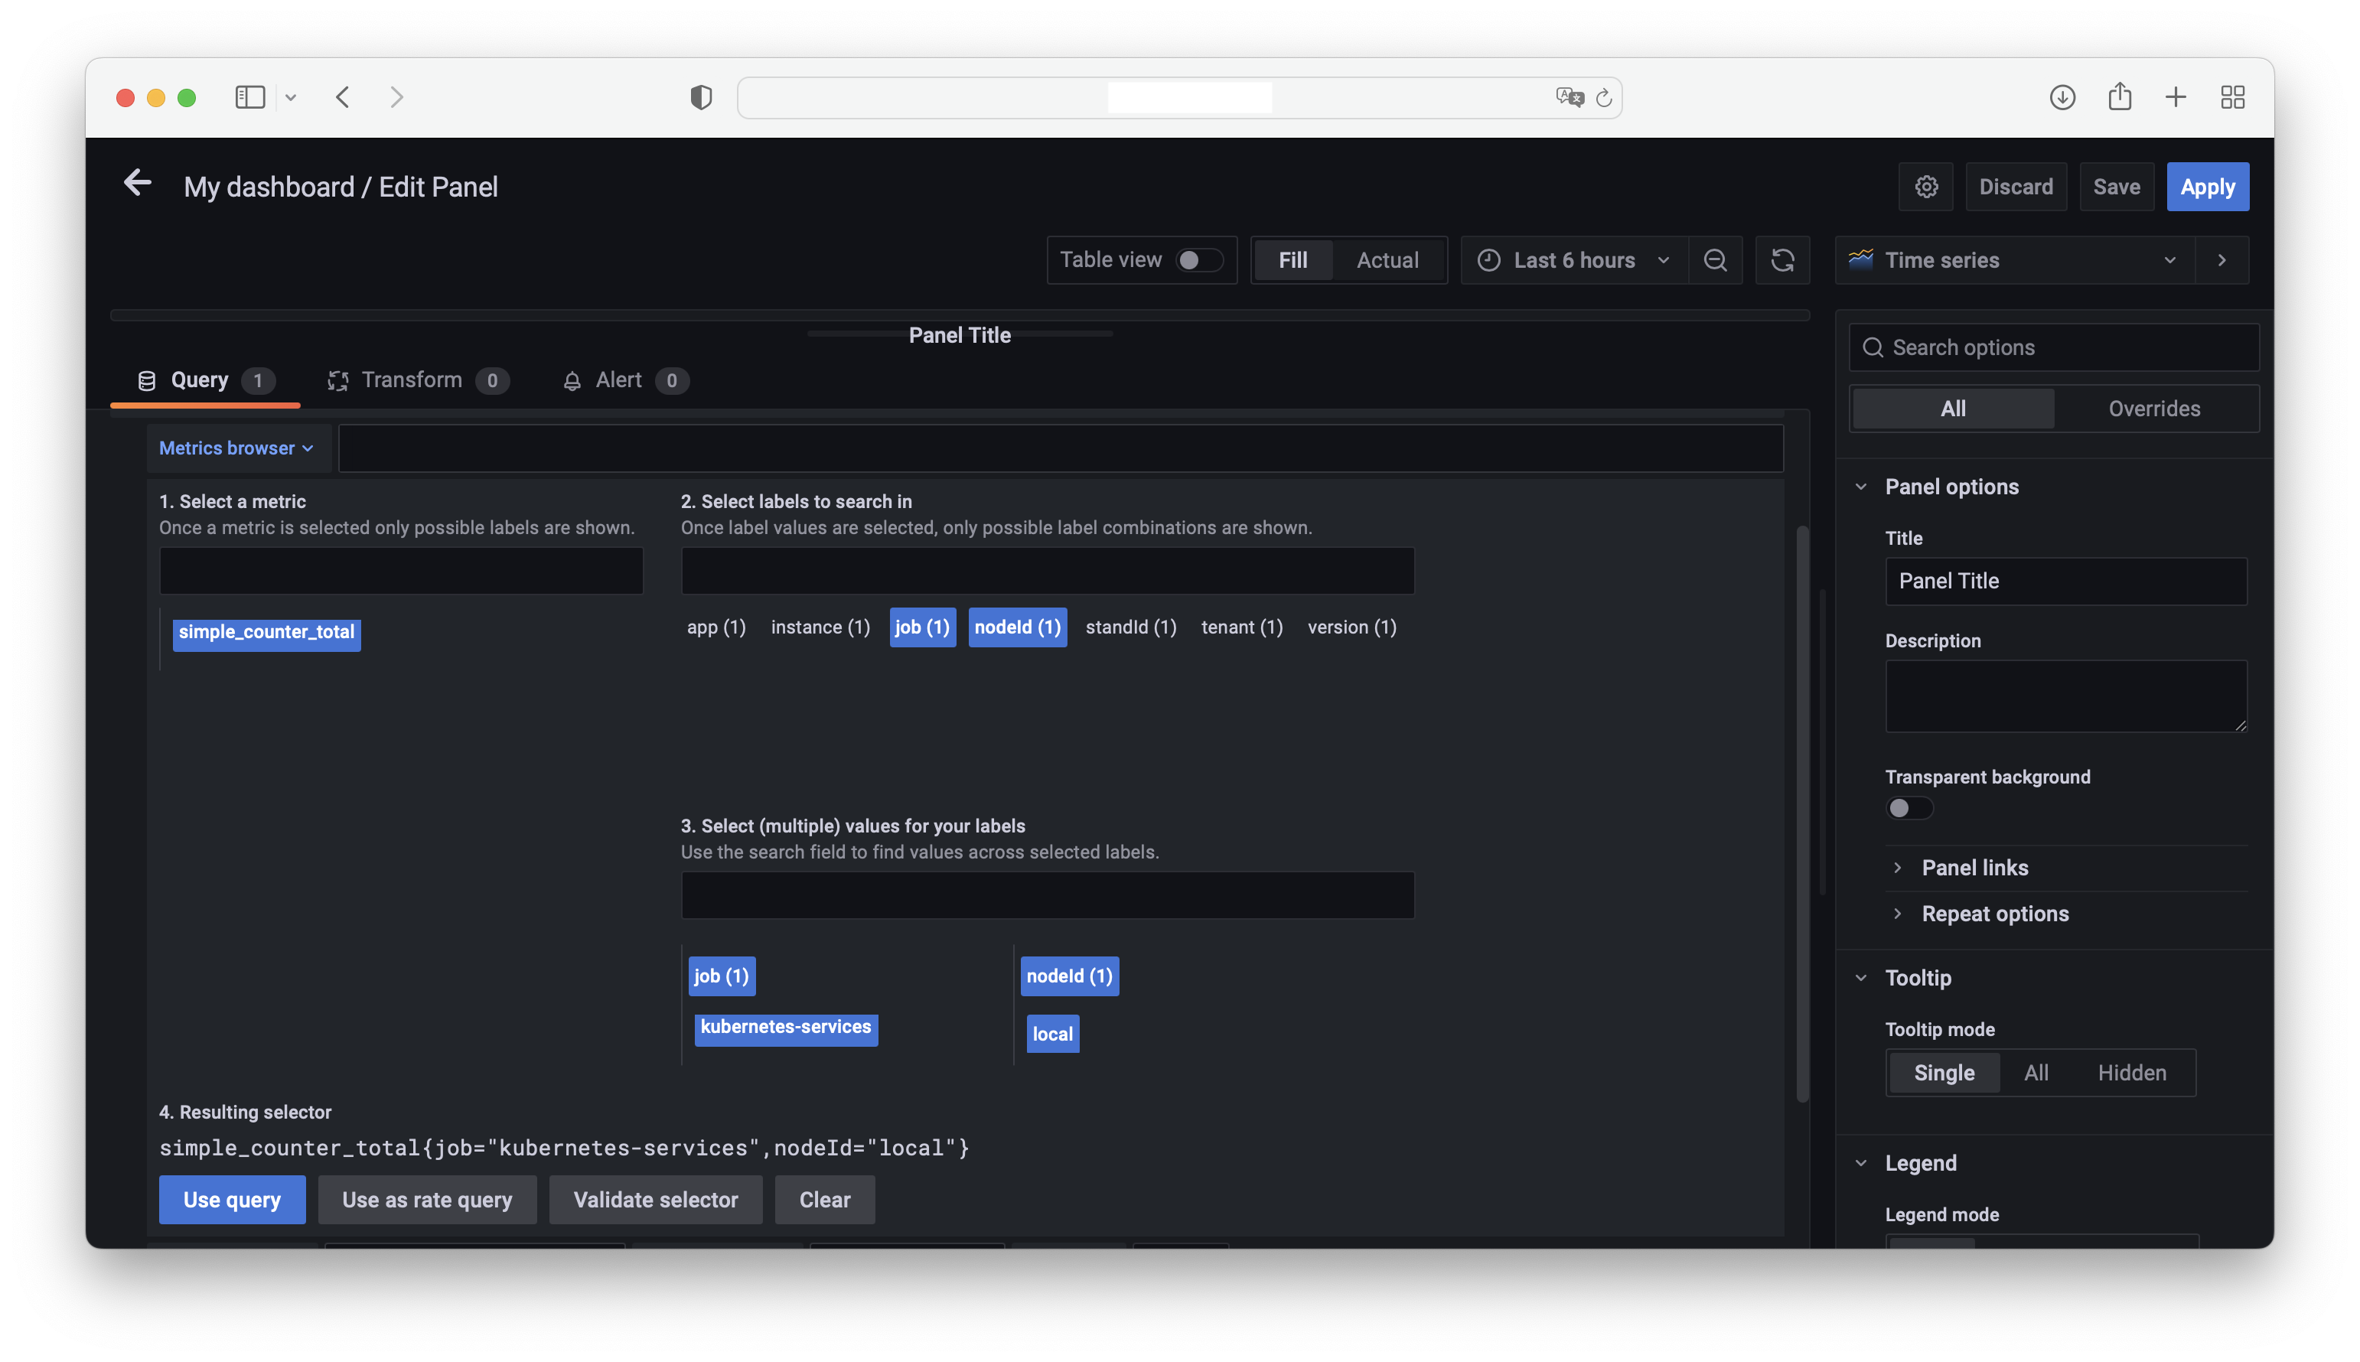The width and height of the screenshot is (2360, 1362).
Task: Click the Search options field
Action: click(2054, 347)
